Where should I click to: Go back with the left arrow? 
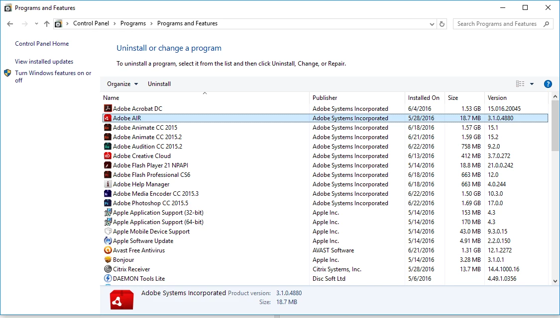tap(10, 24)
